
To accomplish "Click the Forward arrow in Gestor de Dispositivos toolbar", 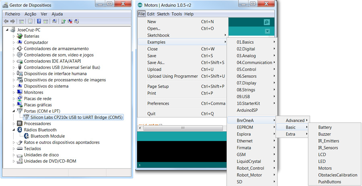I will 13,21.
